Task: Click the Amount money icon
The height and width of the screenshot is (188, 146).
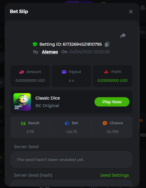Action: (x=22, y=72)
